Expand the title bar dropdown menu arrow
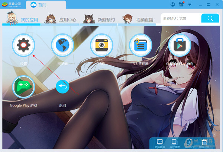223x152 pixels. click(x=190, y=4)
